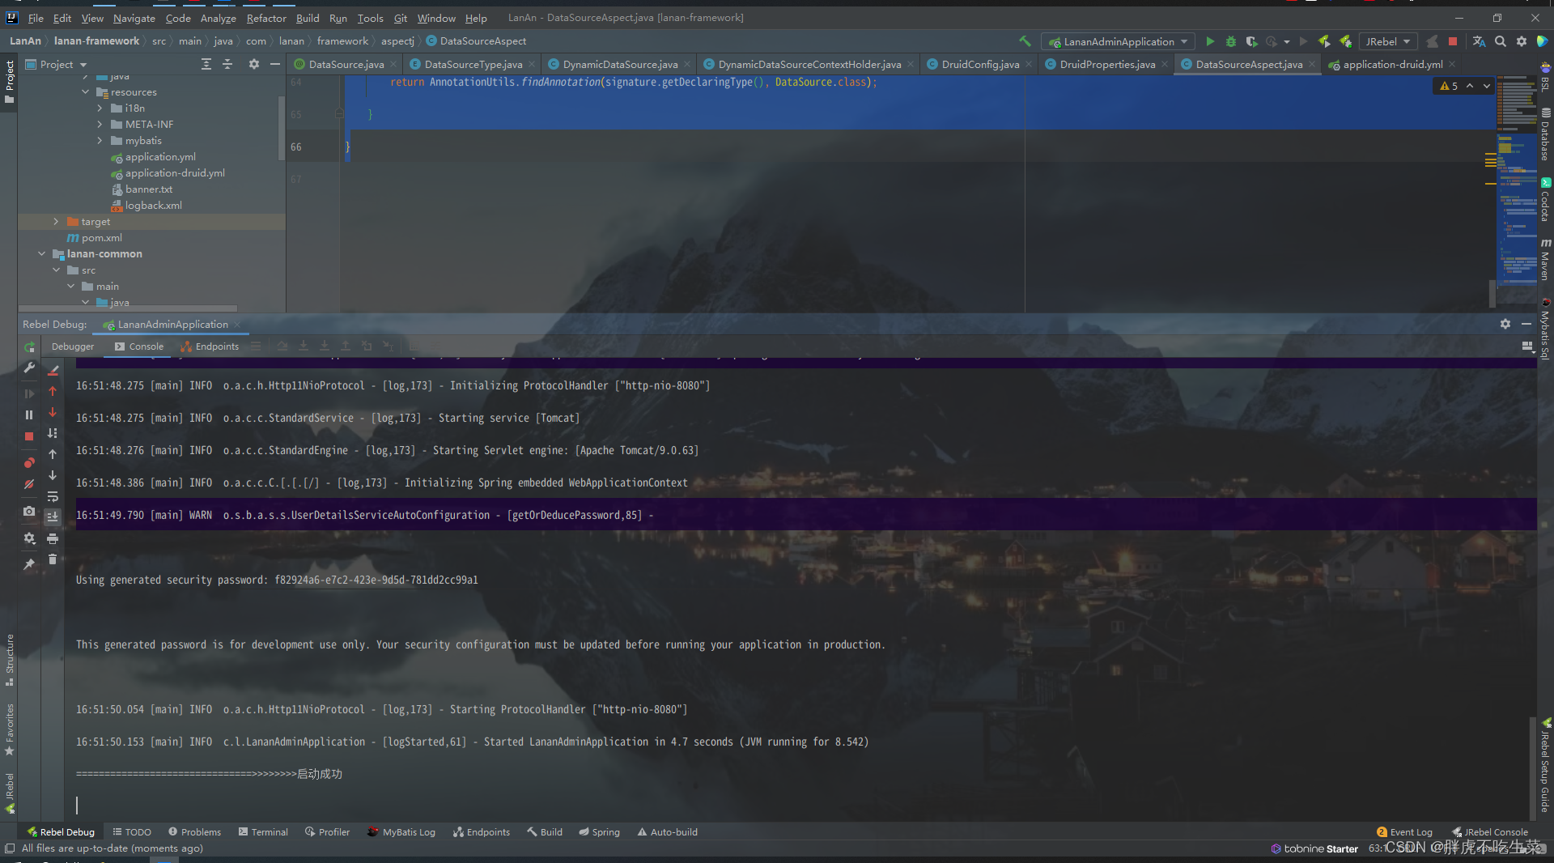Open the Navigate menu
Screen dimensions: 1554x863
[134, 18]
